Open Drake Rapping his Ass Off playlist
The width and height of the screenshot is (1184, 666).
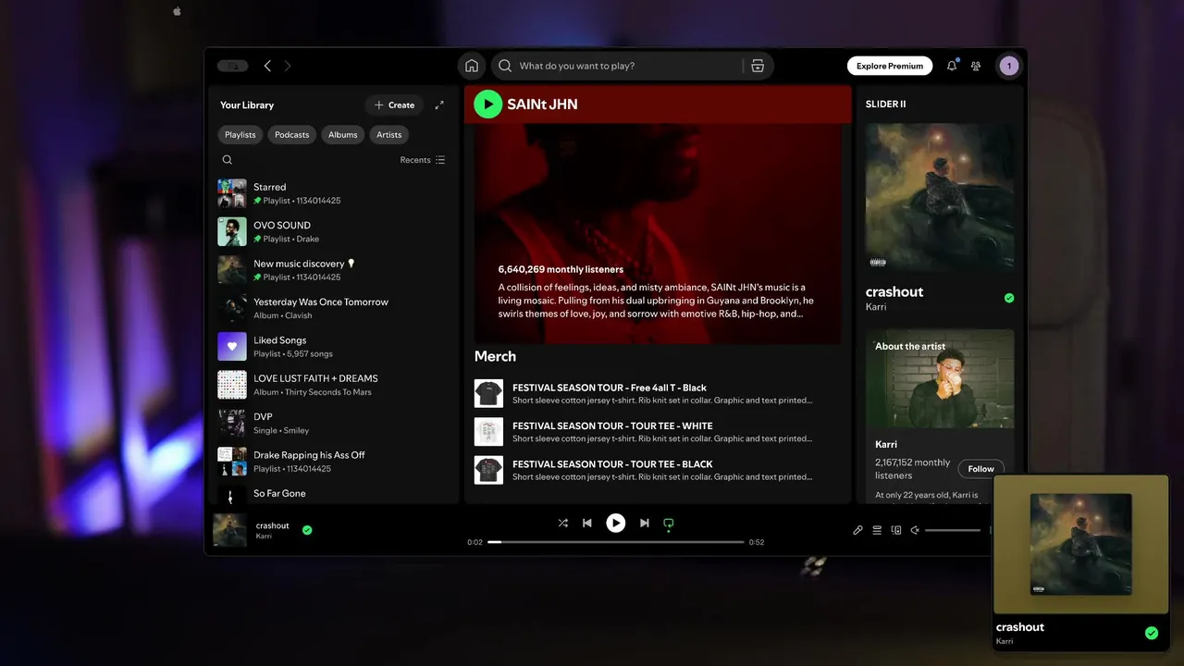click(x=333, y=462)
